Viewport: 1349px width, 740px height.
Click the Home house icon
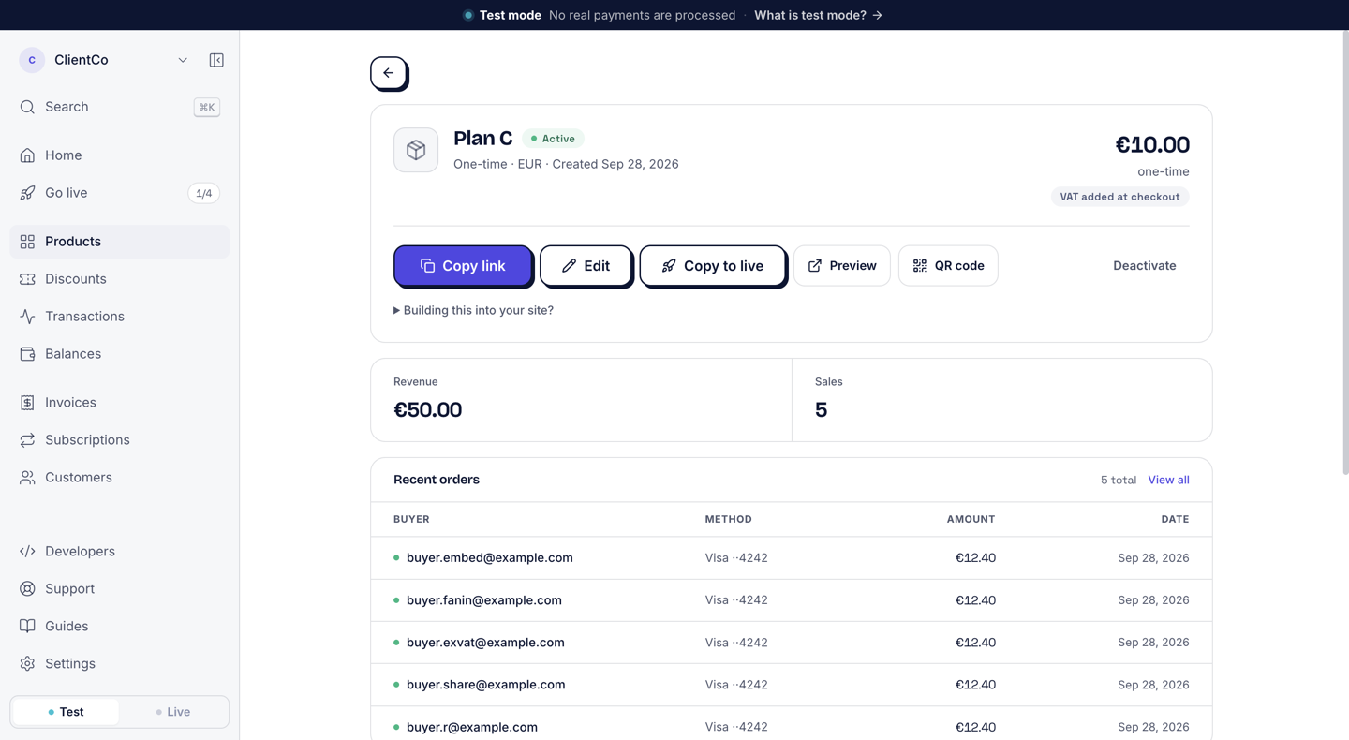tap(27, 155)
